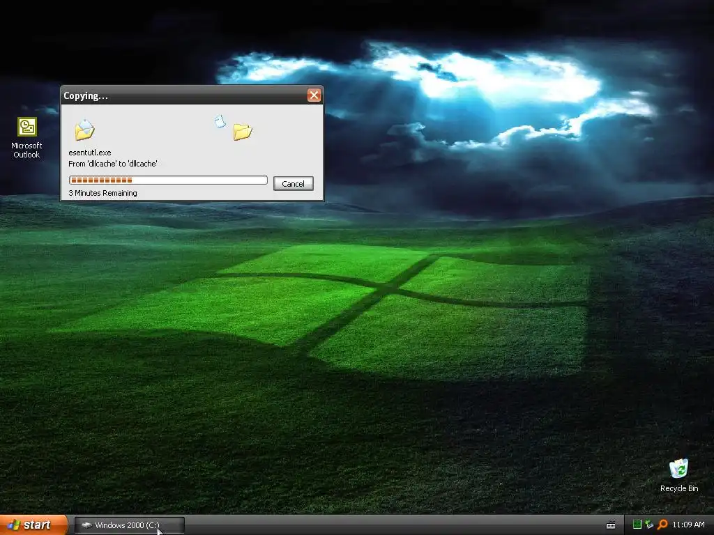This screenshot has height=535, width=714.
Task: Open the Safely Remove Hardware tray icon
Action: (x=649, y=525)
